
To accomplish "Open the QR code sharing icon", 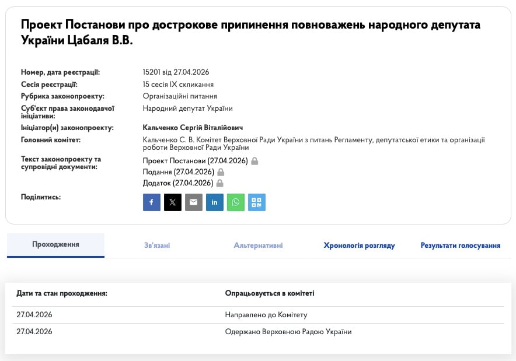I will (x=256, y=202).
